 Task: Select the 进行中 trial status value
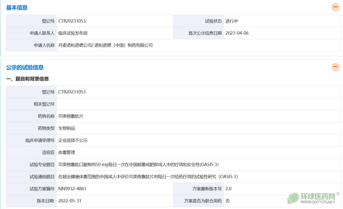[x=232, y=21]
